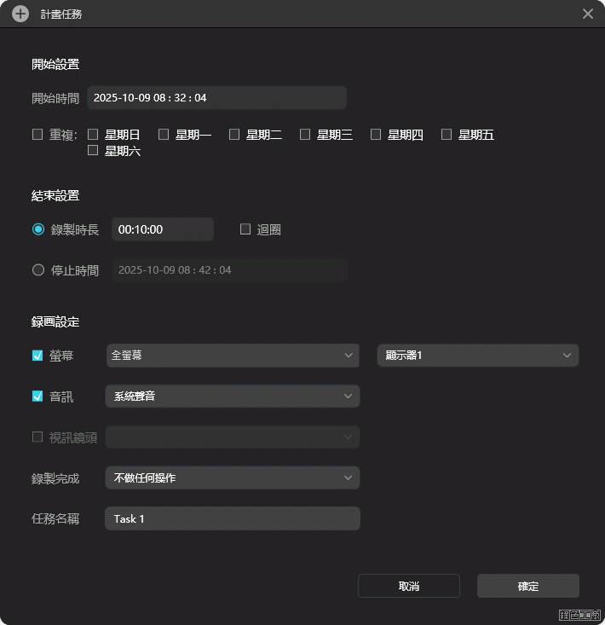605x625 pixels.
Task: Toggle the 星期五 checkbox
Action: click(447, 135)
